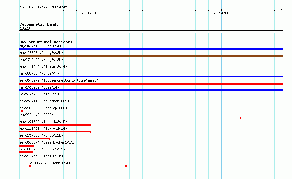Click the nsv1065902 (Coe2014) label
The height and width of the screenshot is (179, 292).
(x=39, y=87)
